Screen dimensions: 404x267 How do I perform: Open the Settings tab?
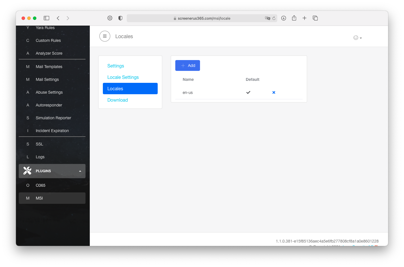[116, 66]
